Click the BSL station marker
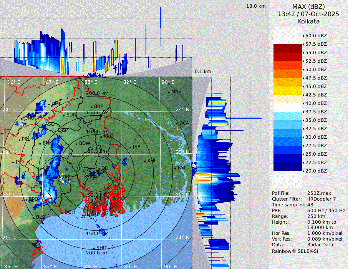348x269 pixels. coord(175,168)
